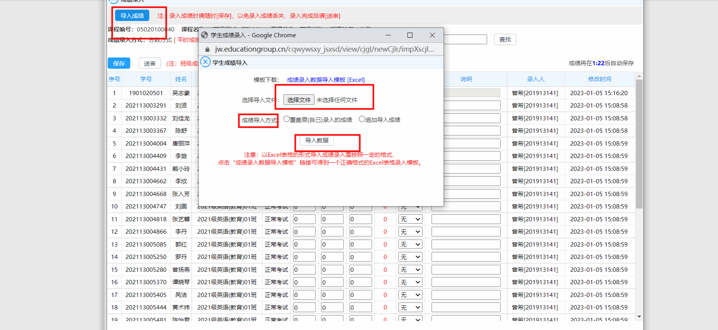
Task: Minimize the 学生成绩录入 popup window
Action: pos(388,35)
